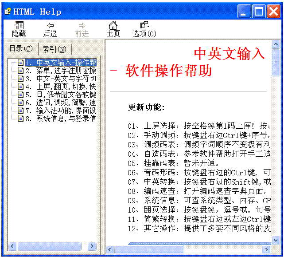This screenshot has height=257, width=284.
Task: Click the page icon beside topic 7
Action: (x=21, y=110)
